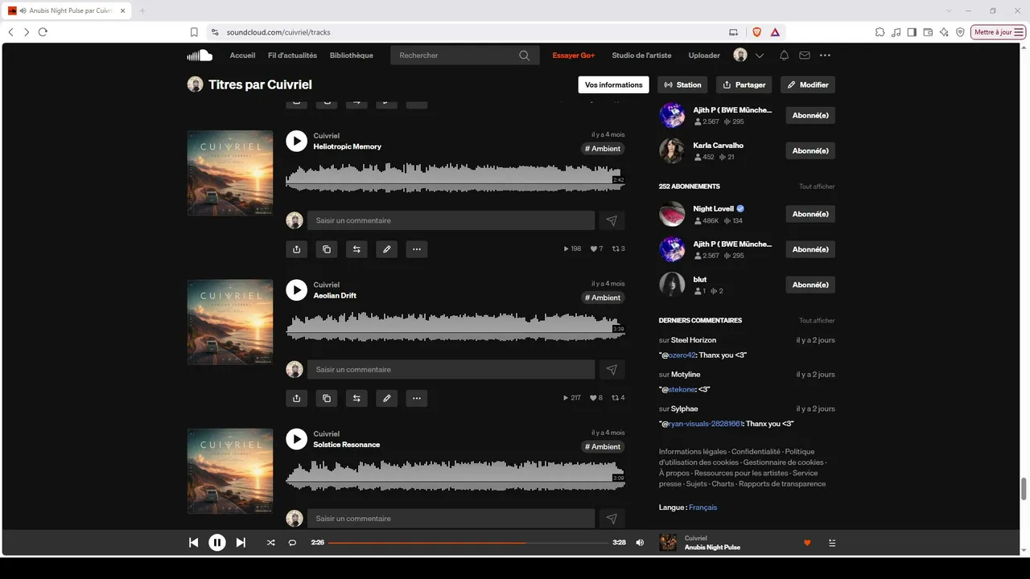Image resolution: width=1030 pixels, height=579 pixels.
Task: Open the Rapports de transparence footer link
Action: tap(782, 484)
